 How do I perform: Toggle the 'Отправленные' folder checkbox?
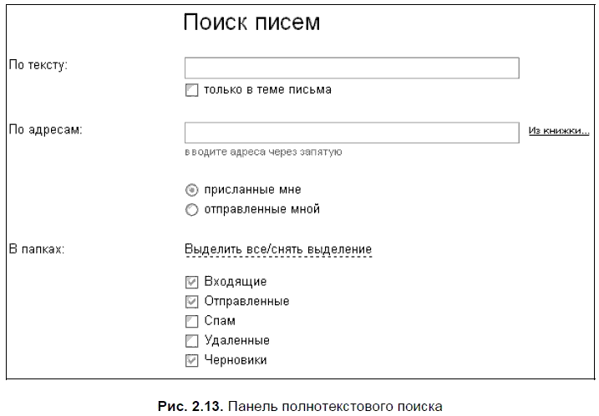click(191, 301)
